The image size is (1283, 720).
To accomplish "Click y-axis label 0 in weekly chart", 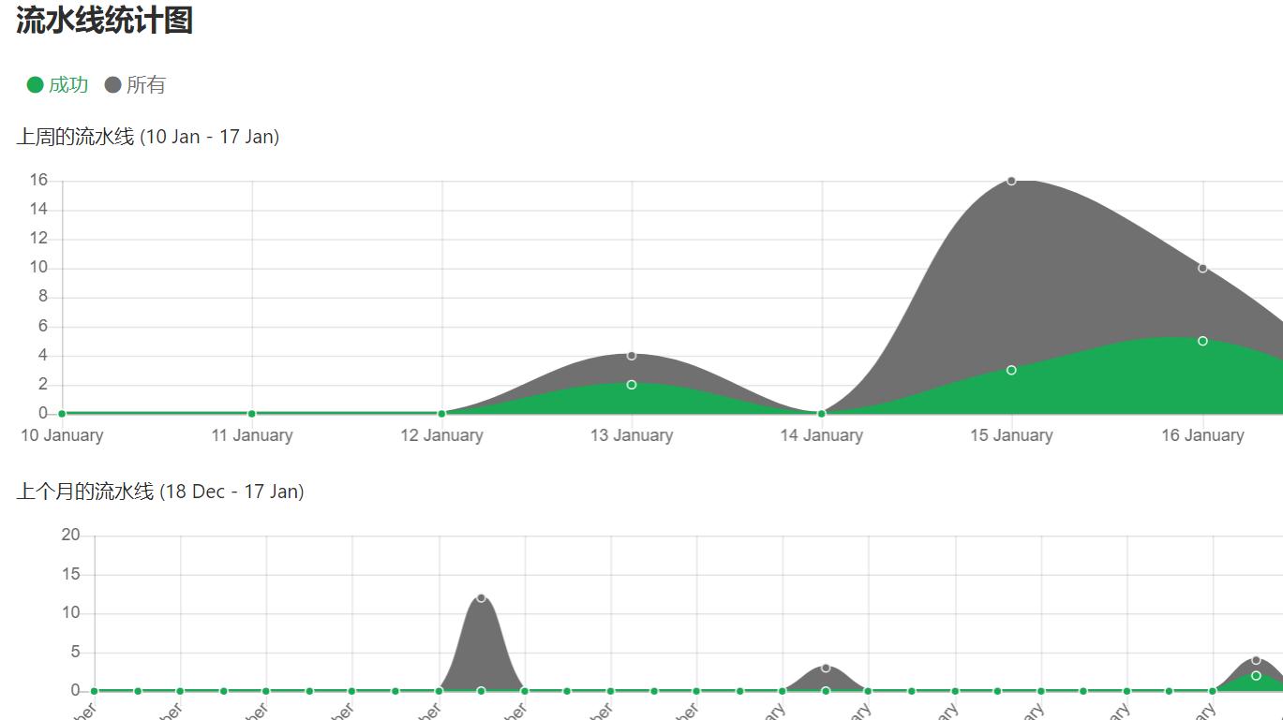I will point(43,413).
